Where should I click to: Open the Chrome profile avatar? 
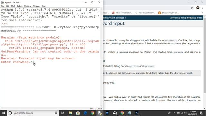pos(198,8)
